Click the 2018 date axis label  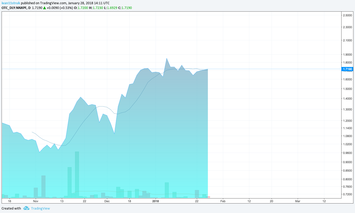(x=156, y=201)
